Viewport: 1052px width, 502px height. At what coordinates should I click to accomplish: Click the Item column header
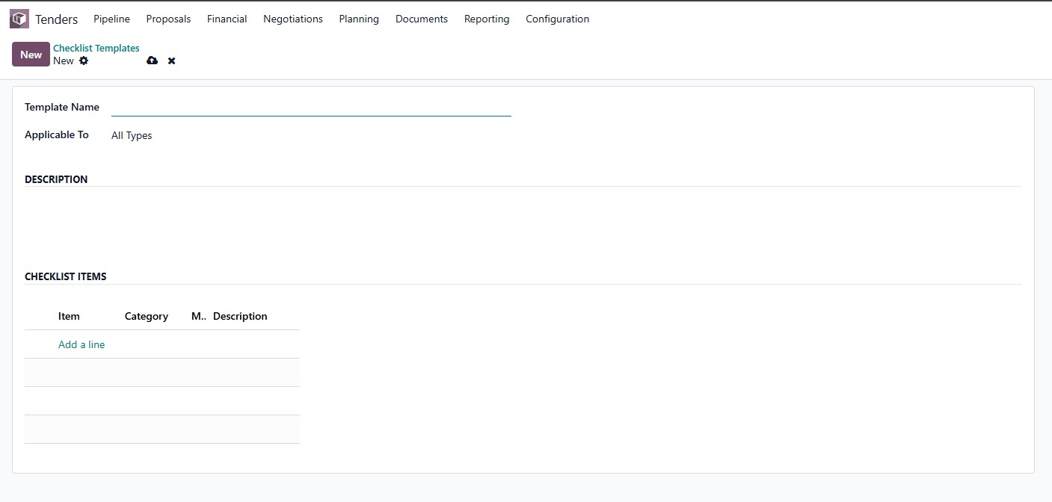pos(69,316)
